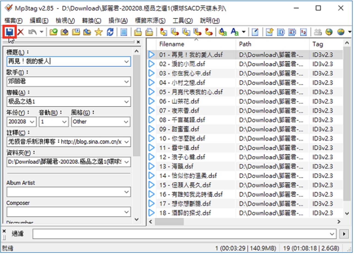354x255 pixels.
Task: Expand the Composer dropdown
Action: pyautogui.click(x=127, y=212)
